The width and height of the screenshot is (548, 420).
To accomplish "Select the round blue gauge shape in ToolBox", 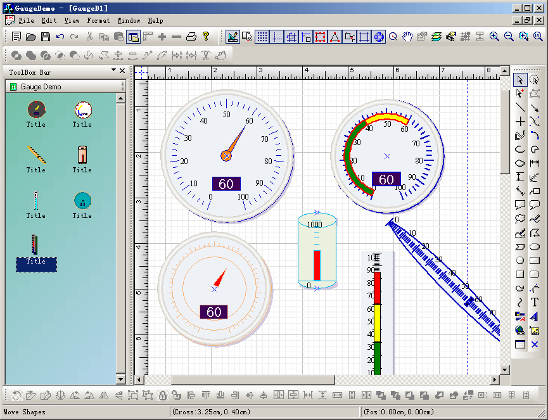I will coord(82,201).
